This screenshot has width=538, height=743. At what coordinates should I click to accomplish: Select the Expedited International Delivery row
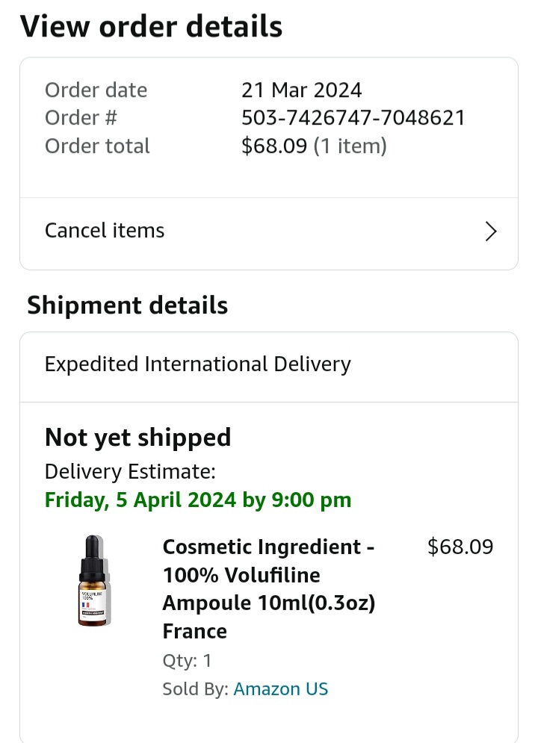point(198,364)
